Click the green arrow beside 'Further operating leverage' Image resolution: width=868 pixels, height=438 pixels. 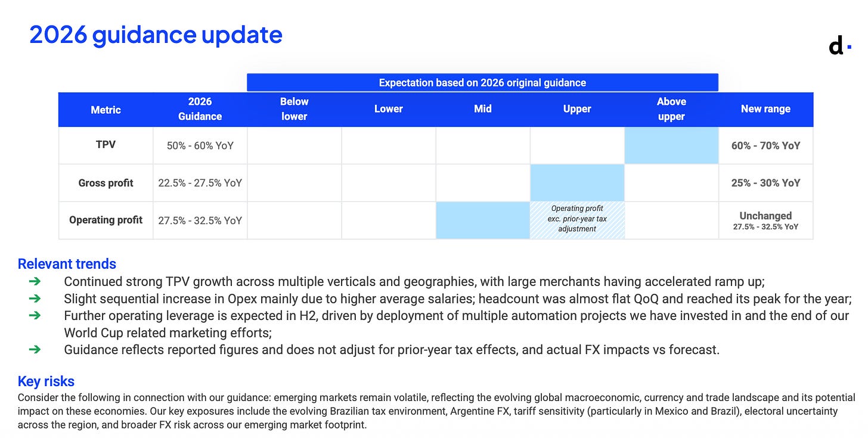35,316
